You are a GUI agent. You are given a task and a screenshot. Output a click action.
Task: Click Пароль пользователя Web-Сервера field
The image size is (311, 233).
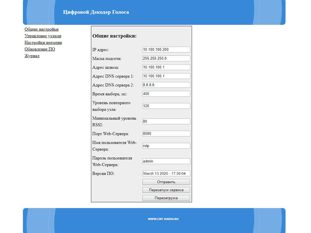(x=166, y=161)
